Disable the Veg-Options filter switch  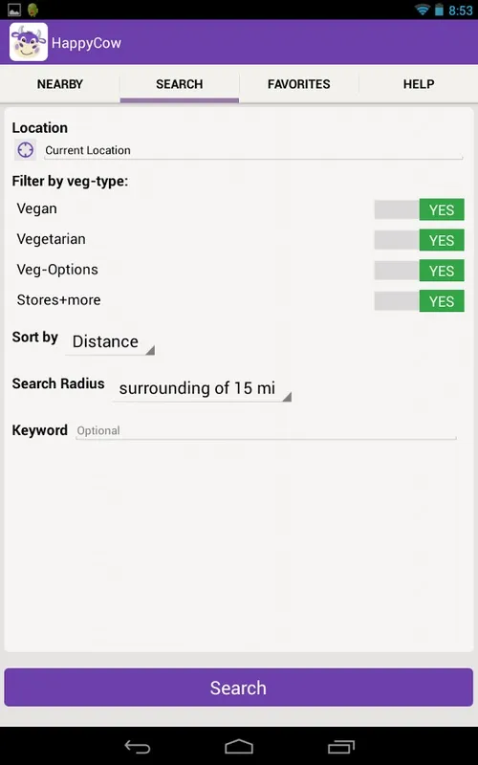[x=419, y=271]
